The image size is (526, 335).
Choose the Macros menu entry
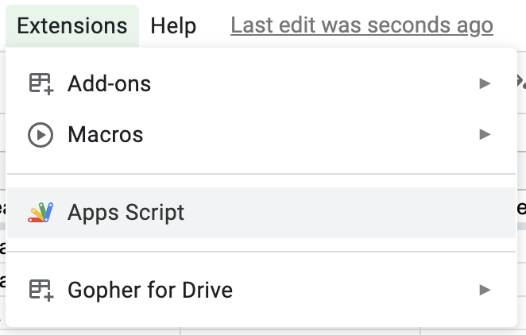(261, 135)
